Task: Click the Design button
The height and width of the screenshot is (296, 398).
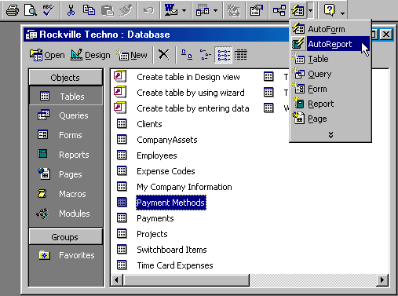Action: 90,55
